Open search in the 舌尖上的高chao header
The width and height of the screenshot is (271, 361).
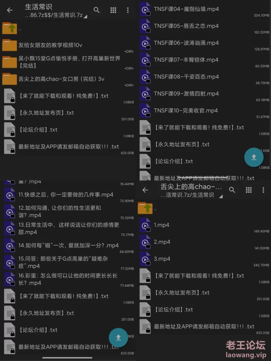[x=232, y=190]
